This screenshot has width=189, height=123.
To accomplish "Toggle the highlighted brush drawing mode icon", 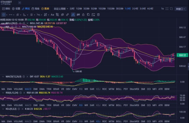I will click(x=73, y=15).
